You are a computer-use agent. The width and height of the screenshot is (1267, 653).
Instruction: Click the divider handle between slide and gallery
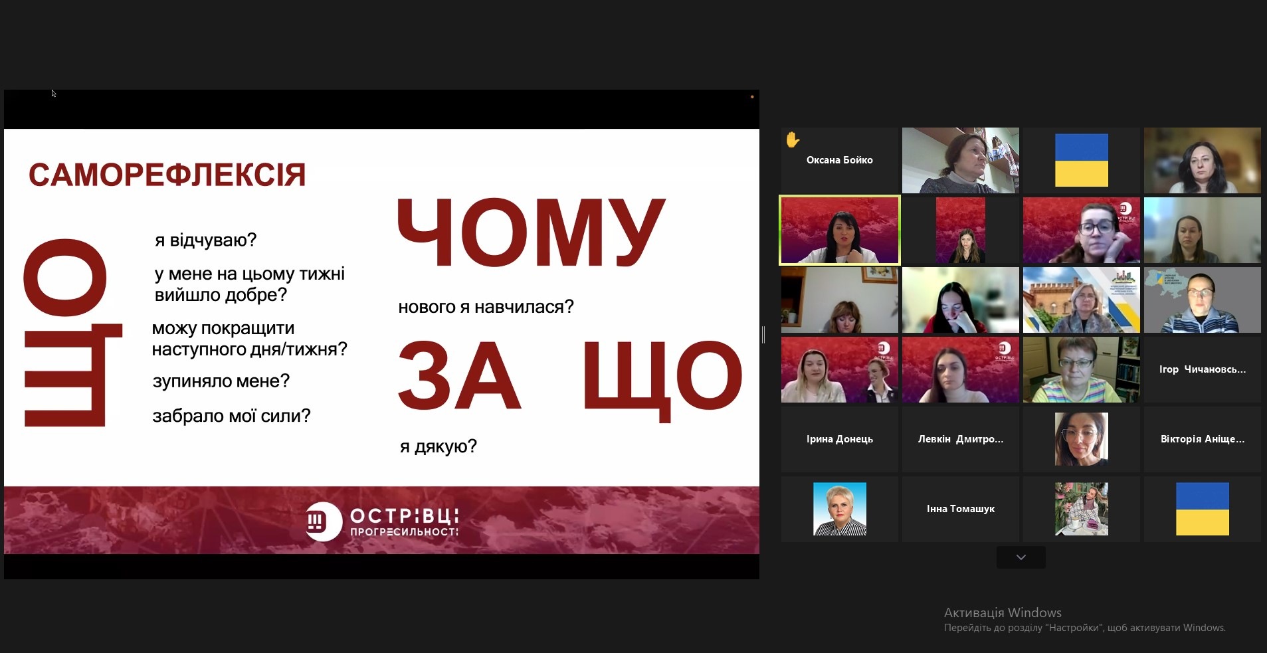click(763, 334)
